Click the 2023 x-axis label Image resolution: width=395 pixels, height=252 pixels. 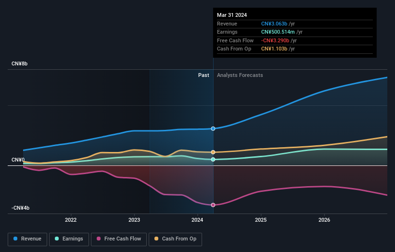[134, 220]
